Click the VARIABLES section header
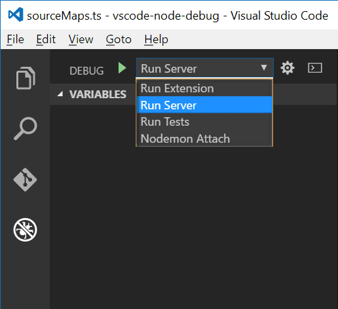Image resolution: width=338 pixels, height=309 pixels. click(x=98, y=94)
